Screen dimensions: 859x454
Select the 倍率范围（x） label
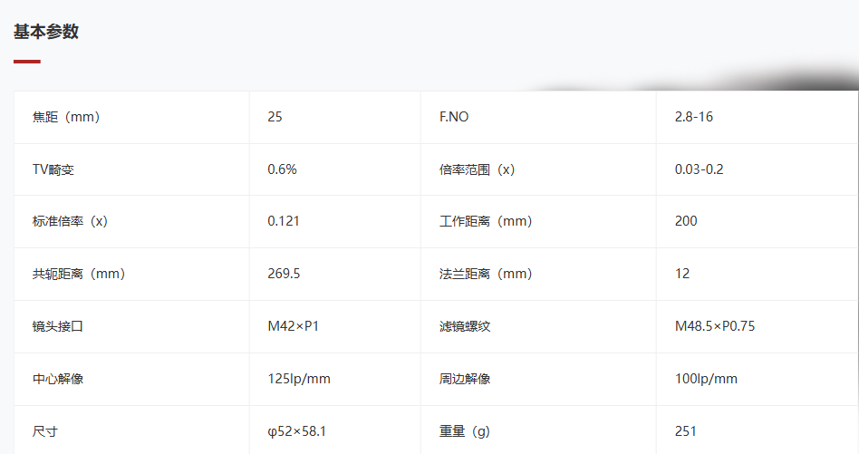pos(478,169)
